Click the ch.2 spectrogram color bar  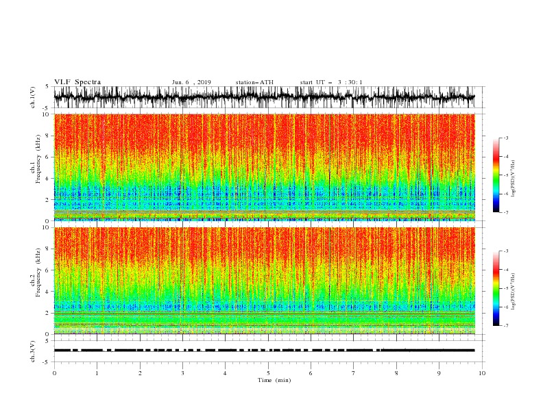point(496,288)
